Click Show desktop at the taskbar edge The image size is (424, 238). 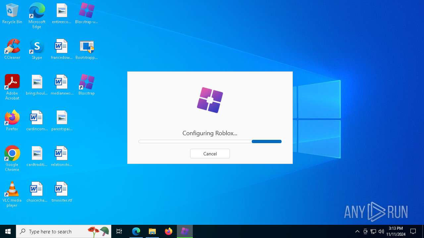pyautogui.click(x=423, y=231)
